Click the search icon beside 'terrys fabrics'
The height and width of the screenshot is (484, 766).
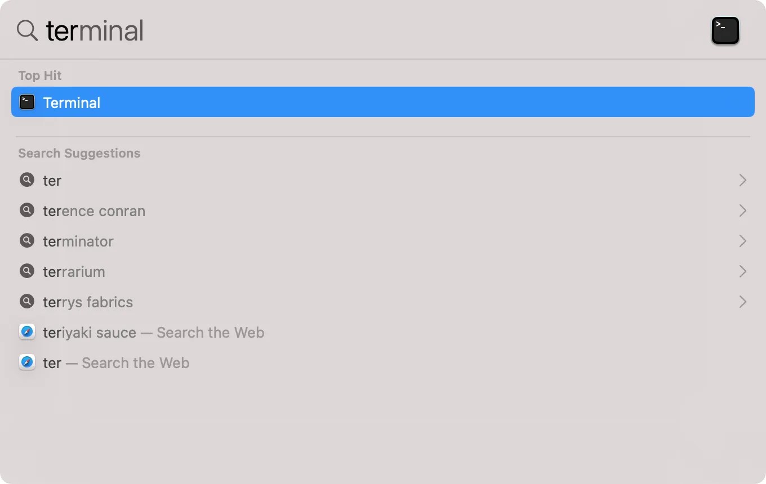(x=26, y=301)
